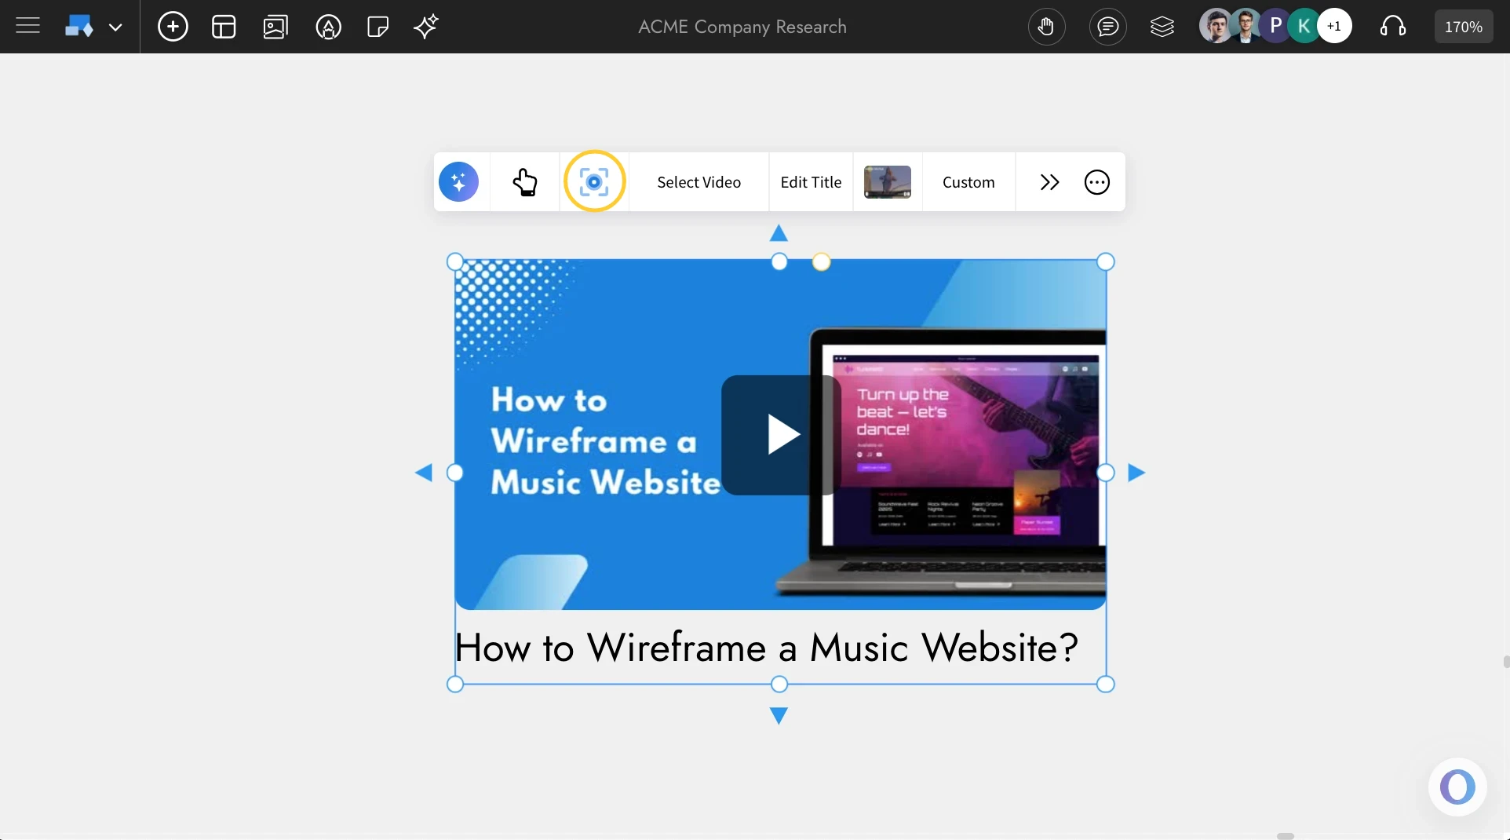Open the comments panel
The width and height of the screenshot is (1510, 840).
1108,26
